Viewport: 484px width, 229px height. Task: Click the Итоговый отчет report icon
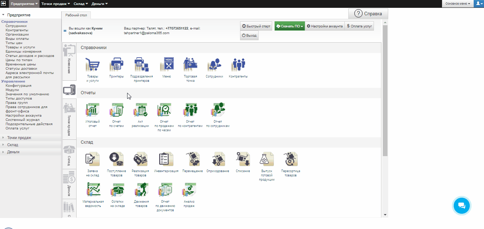tap(92, 110)
